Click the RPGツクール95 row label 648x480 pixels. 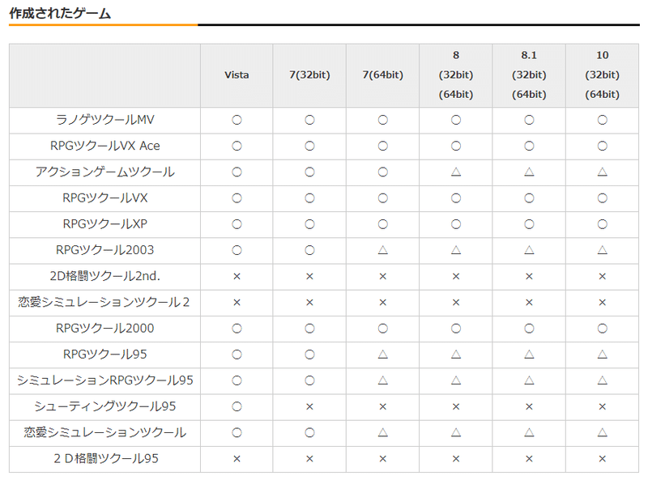pos(105,354)
